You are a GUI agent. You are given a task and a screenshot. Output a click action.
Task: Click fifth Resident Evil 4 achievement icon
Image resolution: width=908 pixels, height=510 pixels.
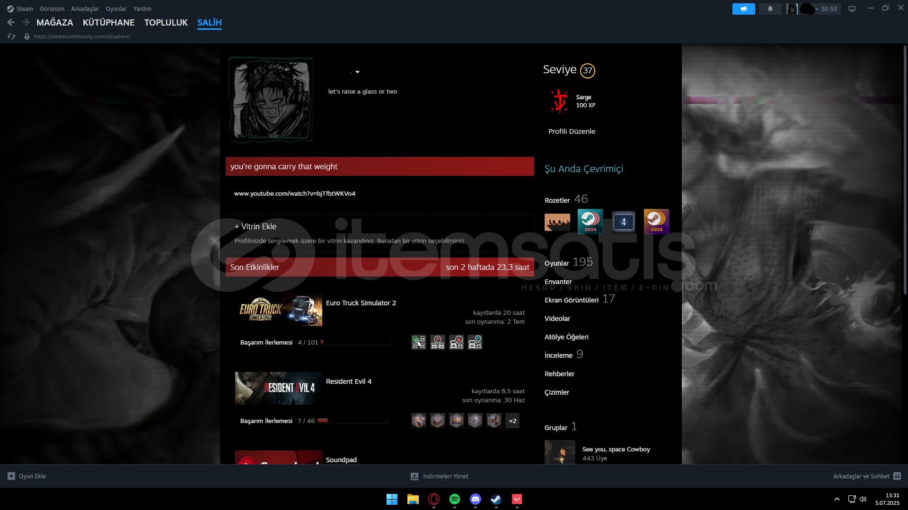click(x=494, y=421)
